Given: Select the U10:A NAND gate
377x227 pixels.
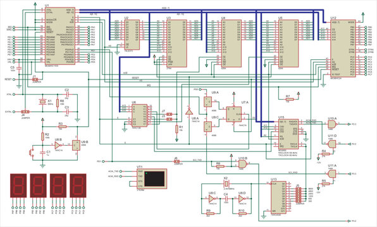Looking at the screenshot, I should 332,124.
